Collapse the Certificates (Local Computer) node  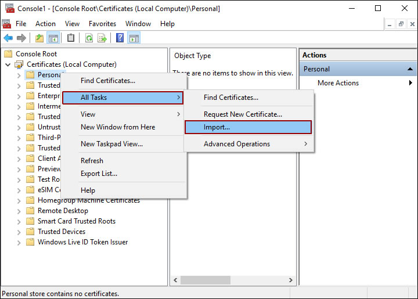(x=8, y=64)
